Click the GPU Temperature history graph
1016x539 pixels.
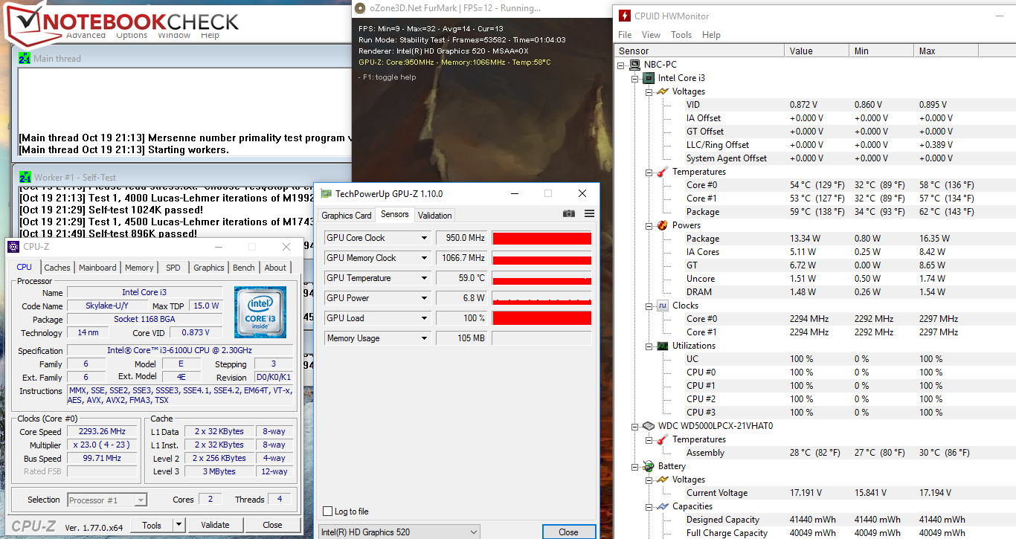pyautogui.click(x=541, y=278)
